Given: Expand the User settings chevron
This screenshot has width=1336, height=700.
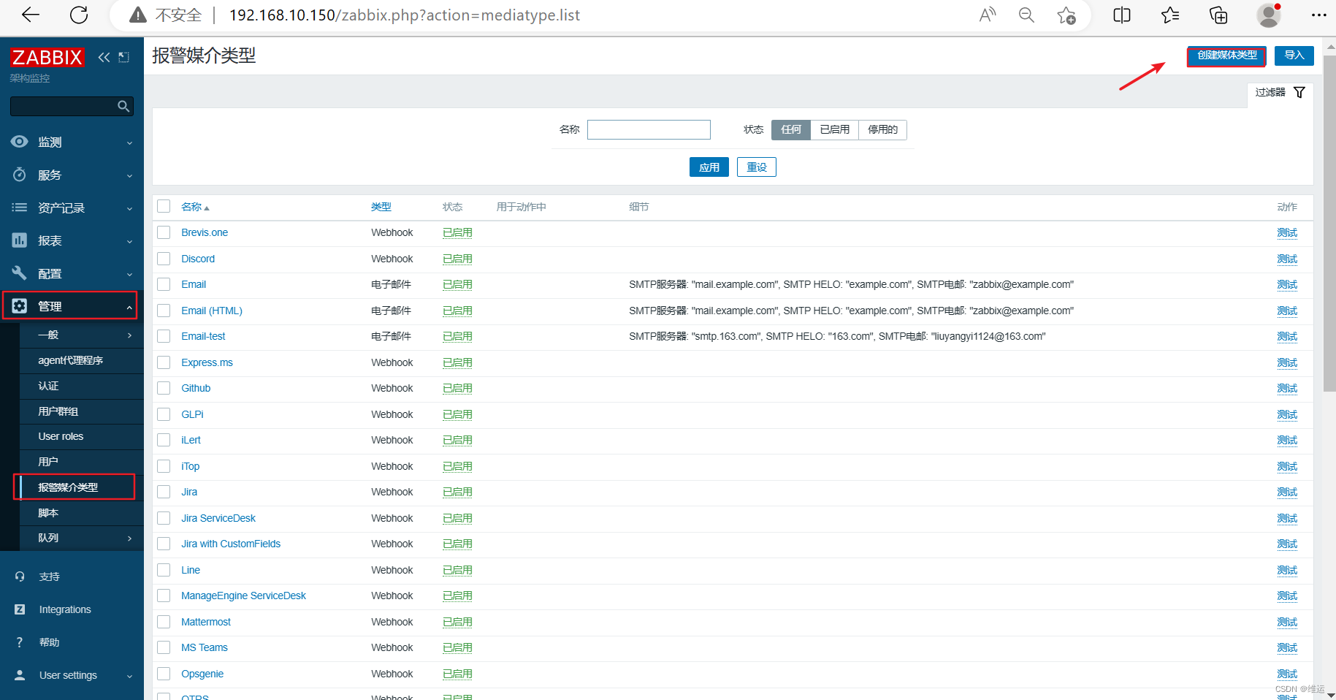Looking at the screenshot, I should coord(130,677).
